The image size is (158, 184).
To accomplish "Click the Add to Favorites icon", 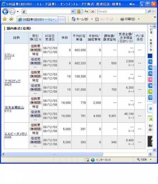I will click(x=11, y=19).
